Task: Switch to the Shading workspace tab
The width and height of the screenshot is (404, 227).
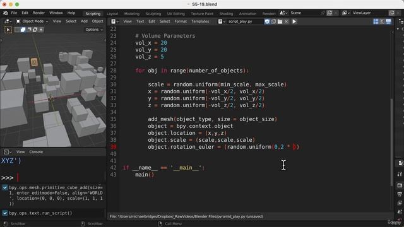Action: pyautogui.click(x=226, y=14)
